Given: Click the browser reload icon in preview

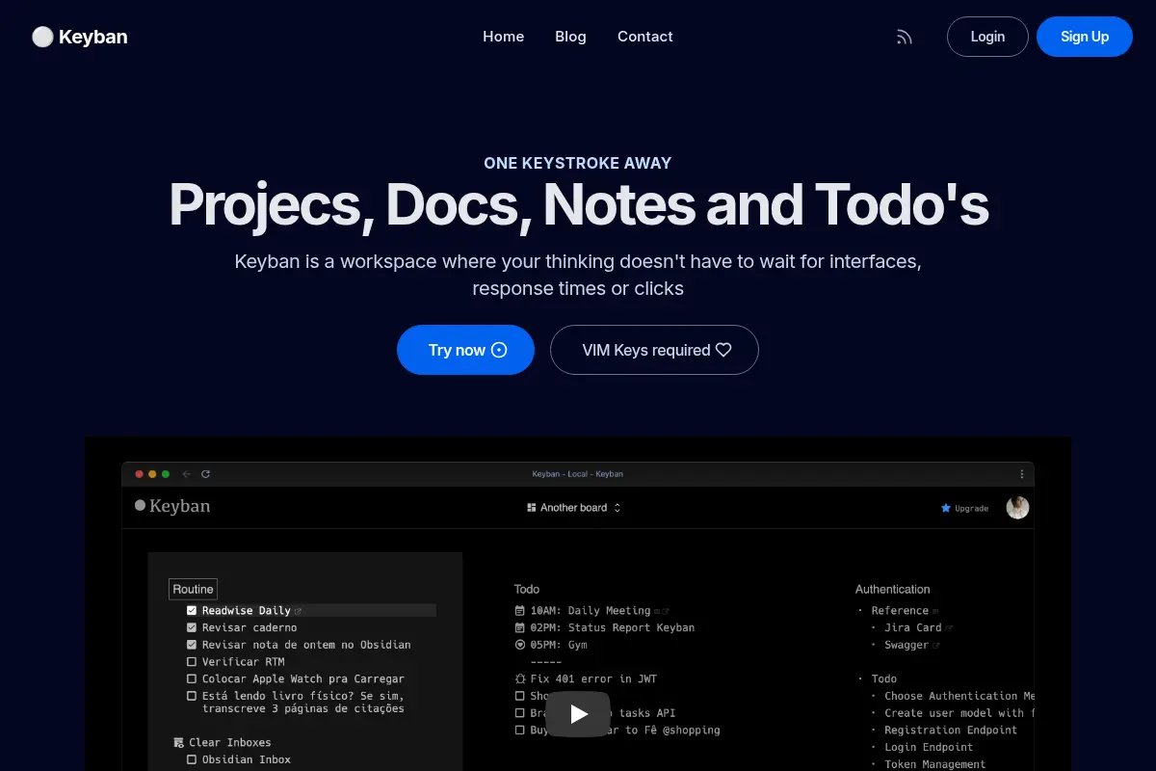Looking at the screenshot, I should pos(205,474).
